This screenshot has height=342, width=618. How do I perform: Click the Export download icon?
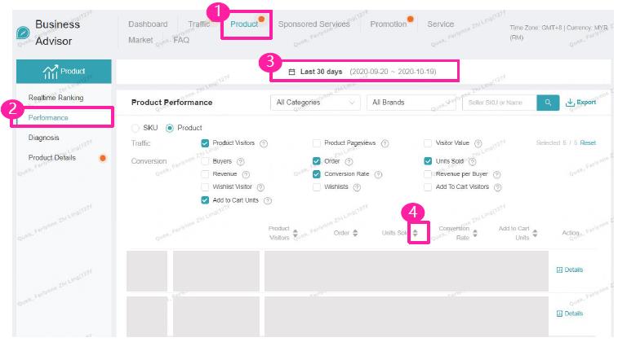[x=570, y=103]
